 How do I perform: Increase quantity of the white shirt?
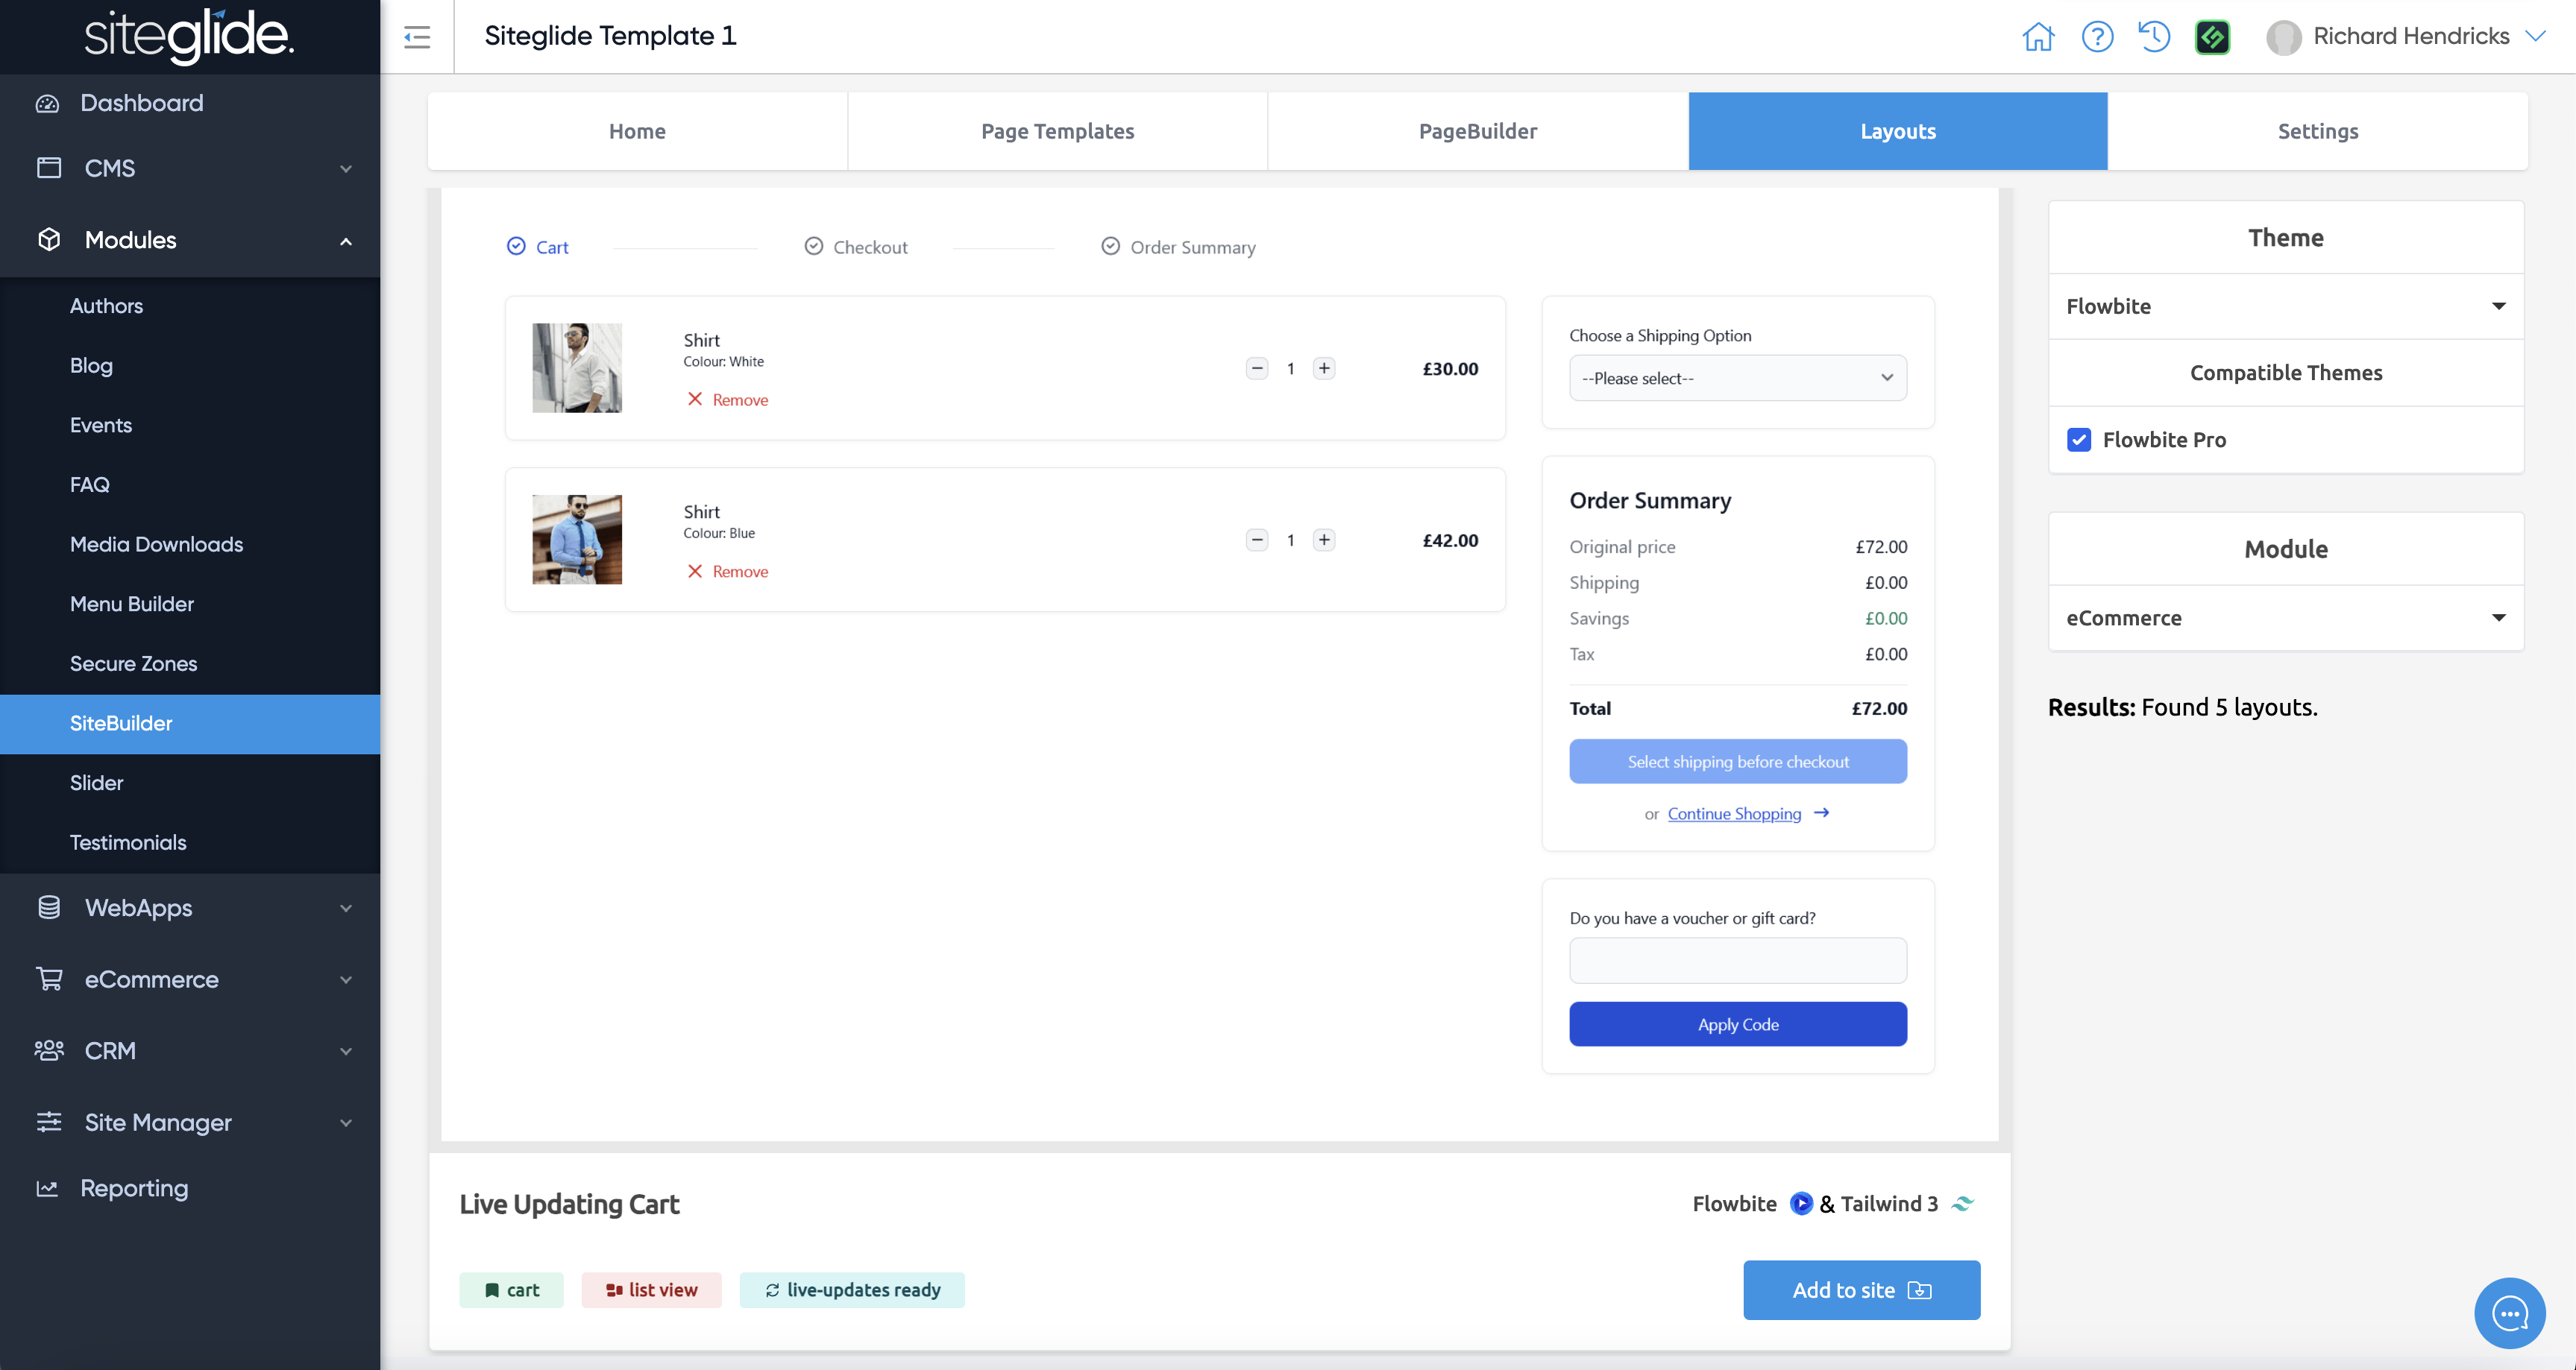(x=1324, y=369)
